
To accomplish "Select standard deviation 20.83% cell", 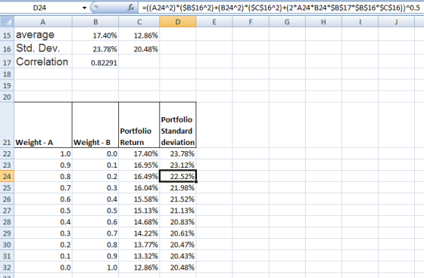I will (178, 221).
